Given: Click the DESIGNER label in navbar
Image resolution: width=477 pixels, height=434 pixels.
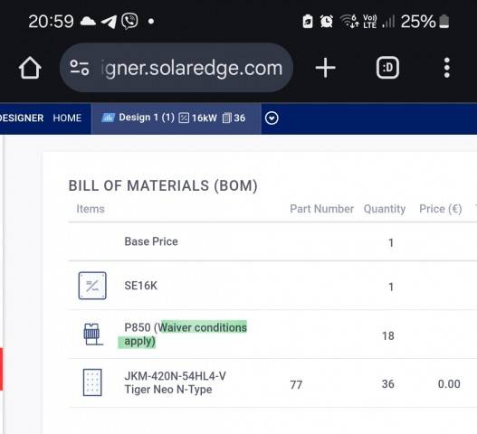Looking at the screenshot, I should (x=22, y=118).
